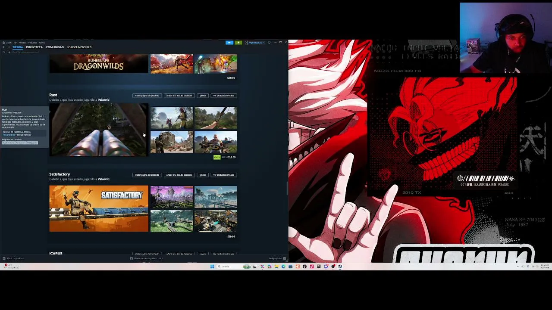Open the JORGEUNCION20 profile tab

(79, 47)
